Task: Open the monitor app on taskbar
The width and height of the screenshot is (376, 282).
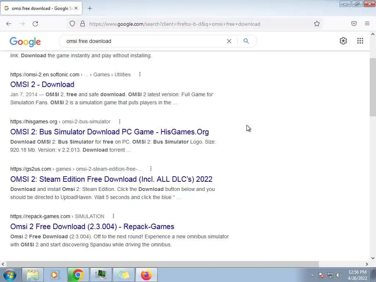Action: [101, 275]
